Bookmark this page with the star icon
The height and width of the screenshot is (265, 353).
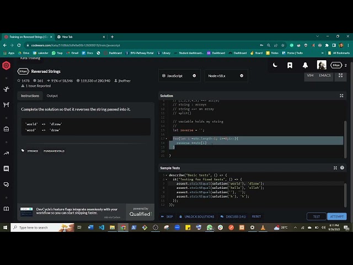click(283, 45)
